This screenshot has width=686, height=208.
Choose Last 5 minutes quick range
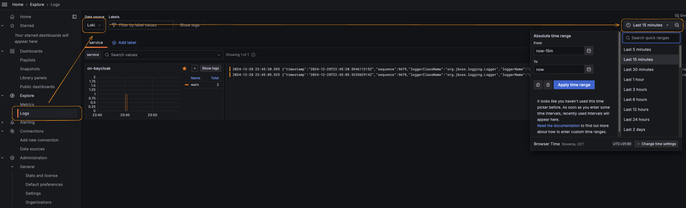[x=650, y=50]
